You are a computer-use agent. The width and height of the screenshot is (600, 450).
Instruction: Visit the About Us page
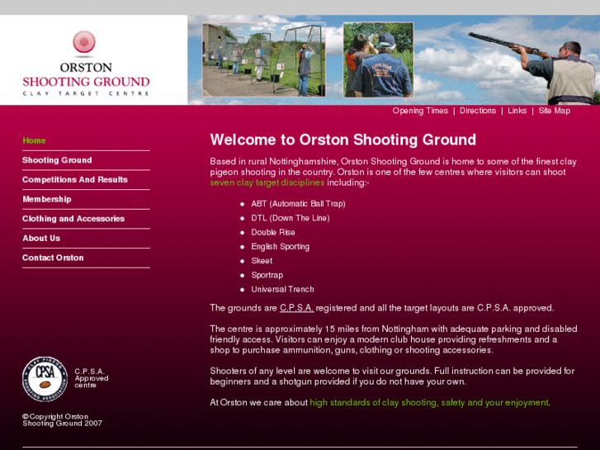[x=41, y=239]
